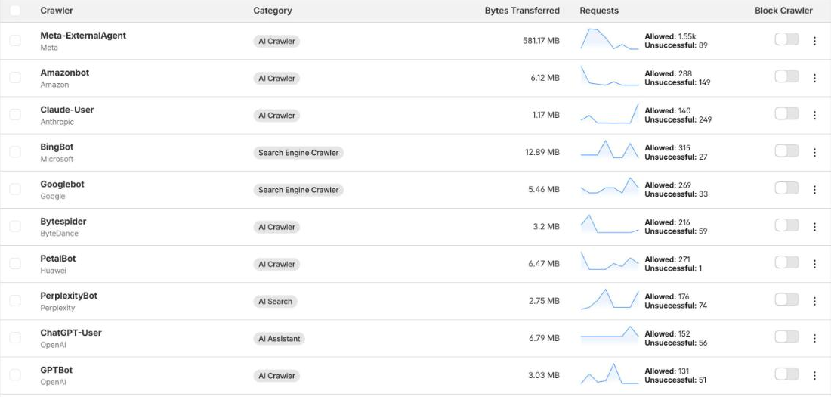Screen dimensions: 831x397
Task: Click Claude-User's requests sparkline chart
Action: pos(610,113)
